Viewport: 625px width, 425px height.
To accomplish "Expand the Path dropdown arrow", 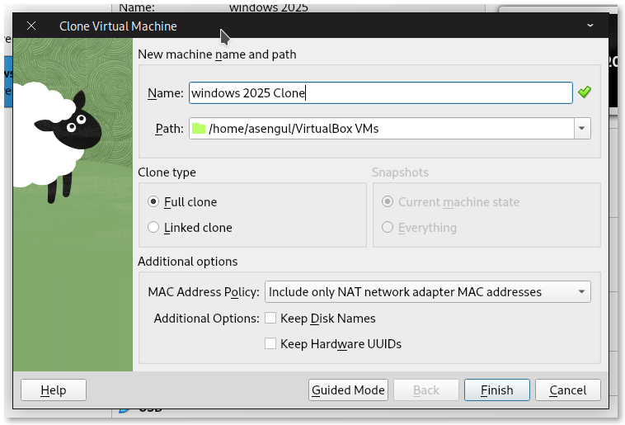I will coord(582,129).
